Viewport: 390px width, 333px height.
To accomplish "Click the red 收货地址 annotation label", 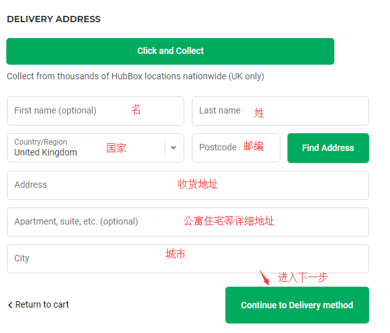I will (198, 184).
